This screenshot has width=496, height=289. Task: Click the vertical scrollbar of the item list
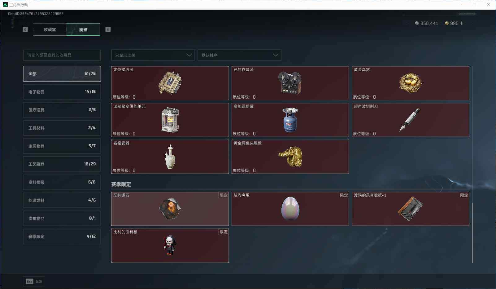pyautogui.click(x=472, y=233)
